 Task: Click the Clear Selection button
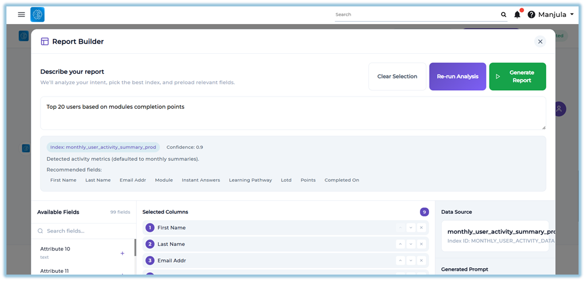click(x=397, y=77)
